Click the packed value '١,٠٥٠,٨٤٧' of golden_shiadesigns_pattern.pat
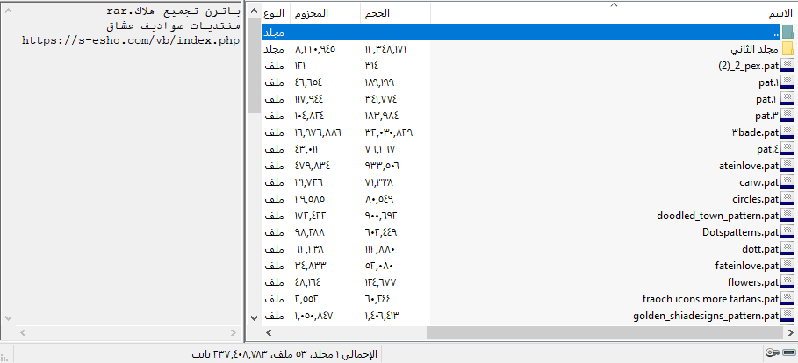Image resolution: width=798 pixels, height=363 pixels. (314, 316)
